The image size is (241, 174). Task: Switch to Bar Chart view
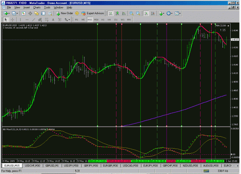(x=111, y=13)
